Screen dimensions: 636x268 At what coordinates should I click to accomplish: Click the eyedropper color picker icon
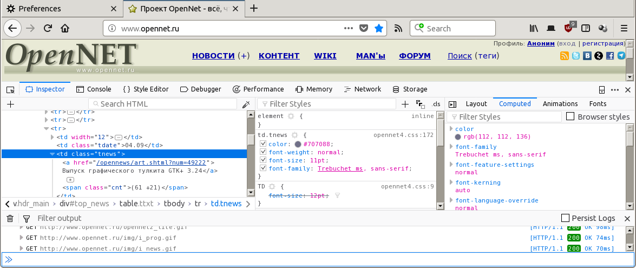(x=246, y=104)
